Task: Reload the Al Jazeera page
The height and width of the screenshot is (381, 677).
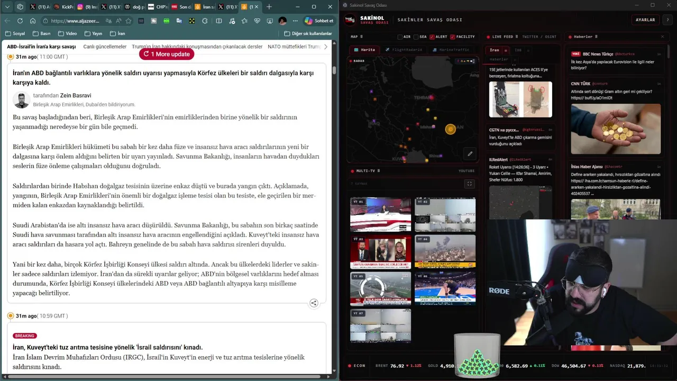Action: tap(20, 21)
